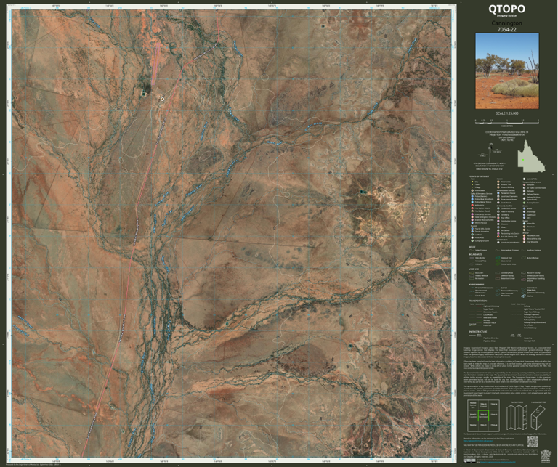Click the Museum legend icon
The height and width of the screenshot is (467, 558).
498,224
